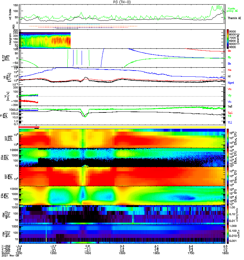Click the "1800" hhmm time tick label
This screenshot has width=244, height=260.
tap(225, 253)
